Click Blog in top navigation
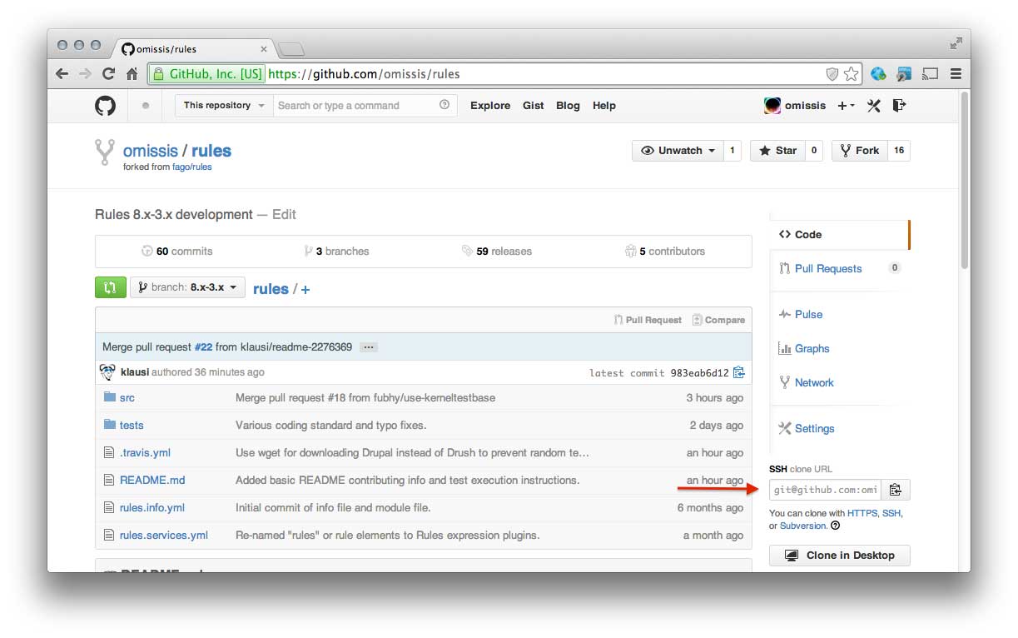The height and width of the screenshot is (638, 1018). tap(568, 106)
